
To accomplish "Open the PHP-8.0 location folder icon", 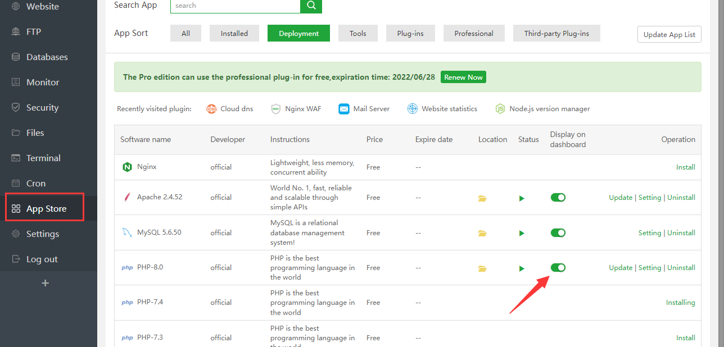I will [x=482, y=268].
